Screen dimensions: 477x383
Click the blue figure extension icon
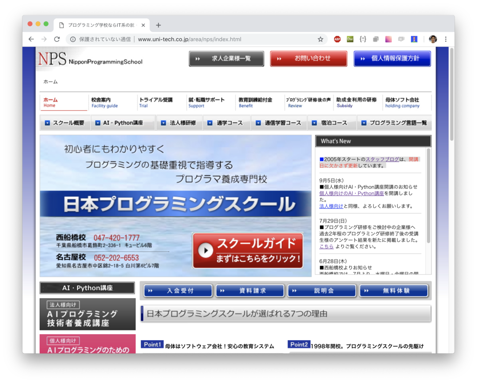(x=414, y=39)
